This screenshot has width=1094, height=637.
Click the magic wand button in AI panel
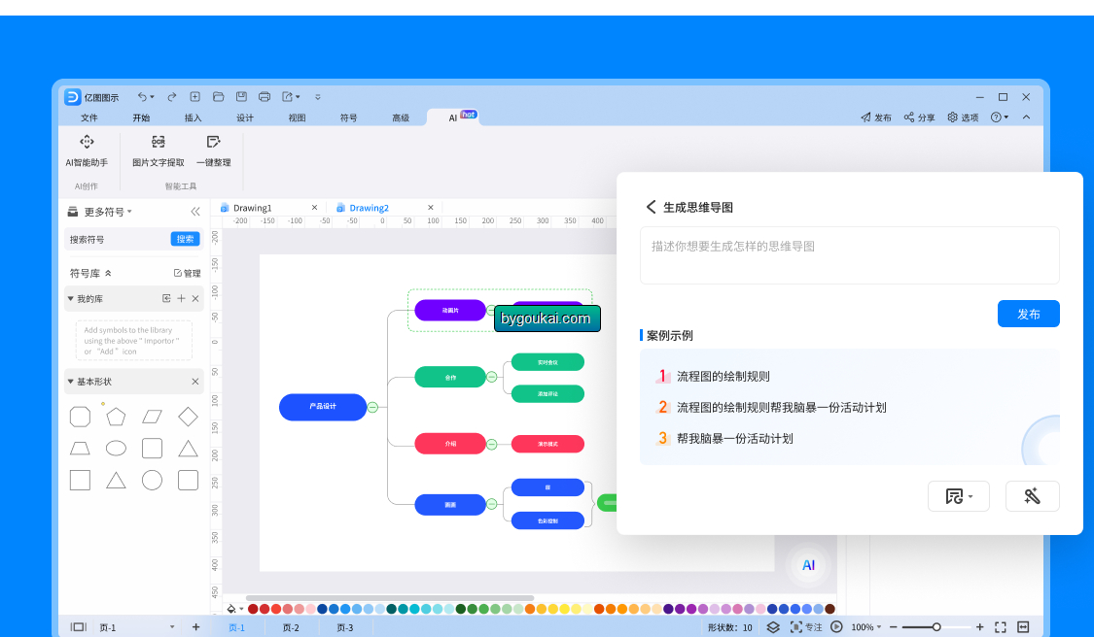pyautogui.click(x=1032, y=496)
